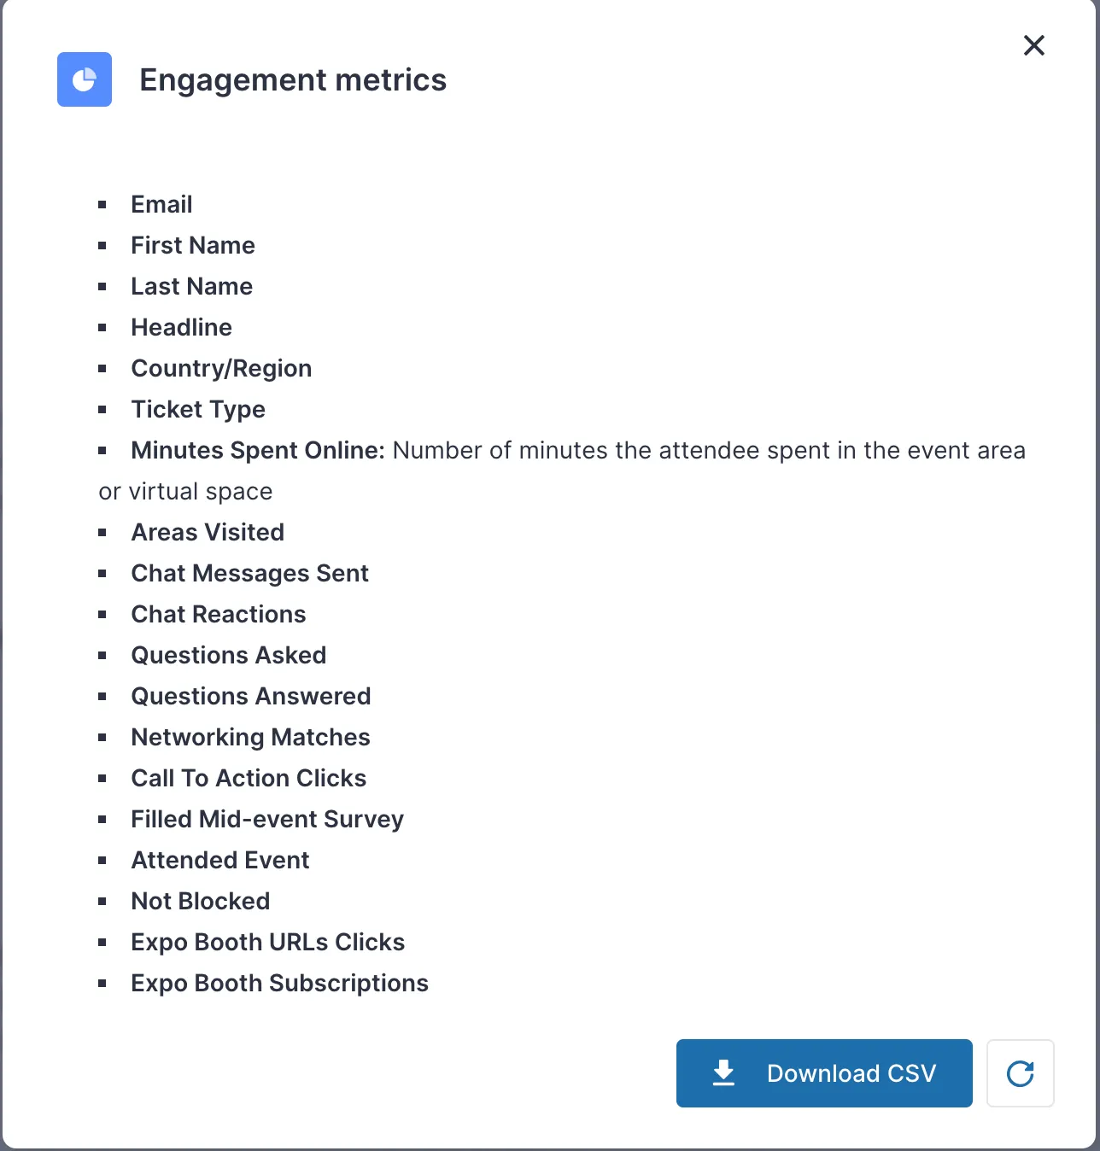Viewport: 1100px width, 1151px height.
Task: Click the blue pie chart icon
Action: (x=85, y=79)
